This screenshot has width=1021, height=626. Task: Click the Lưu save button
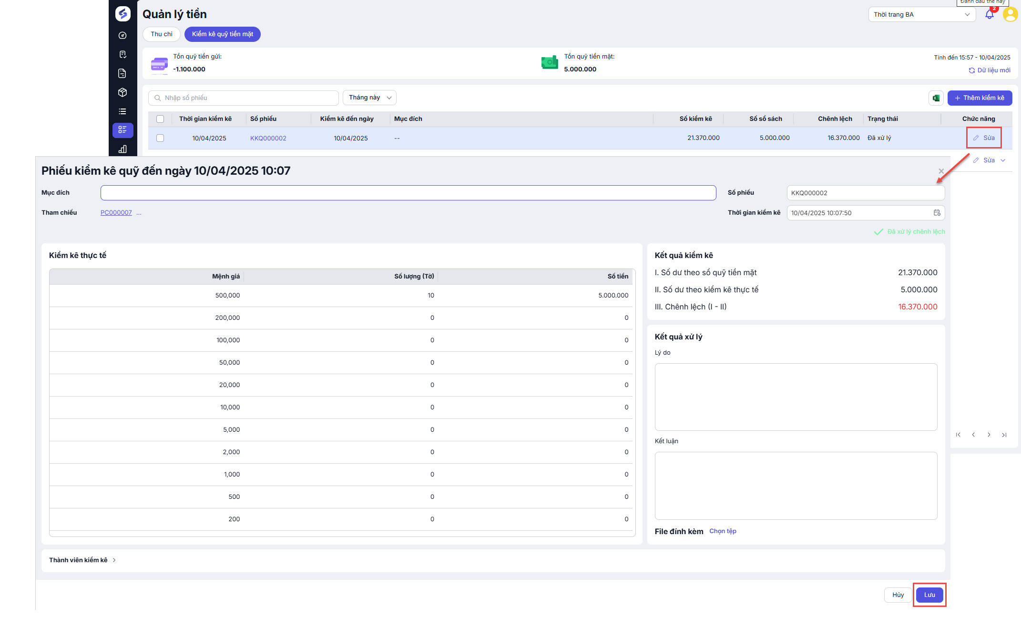pos(929,595)
